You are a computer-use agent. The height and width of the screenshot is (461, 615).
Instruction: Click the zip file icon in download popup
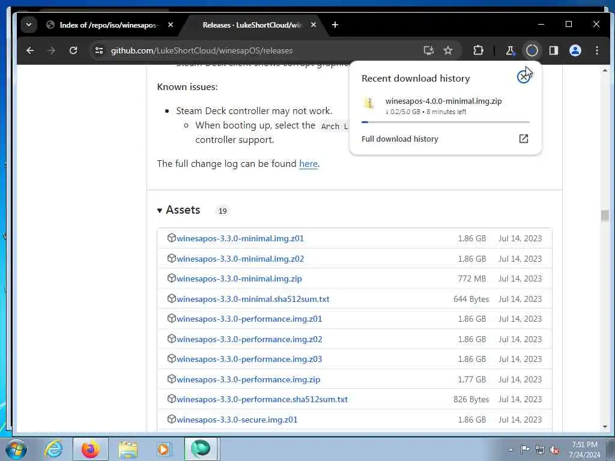coord(369,103)
